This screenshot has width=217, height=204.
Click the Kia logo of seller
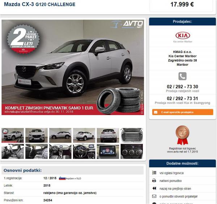pos(183,36)
